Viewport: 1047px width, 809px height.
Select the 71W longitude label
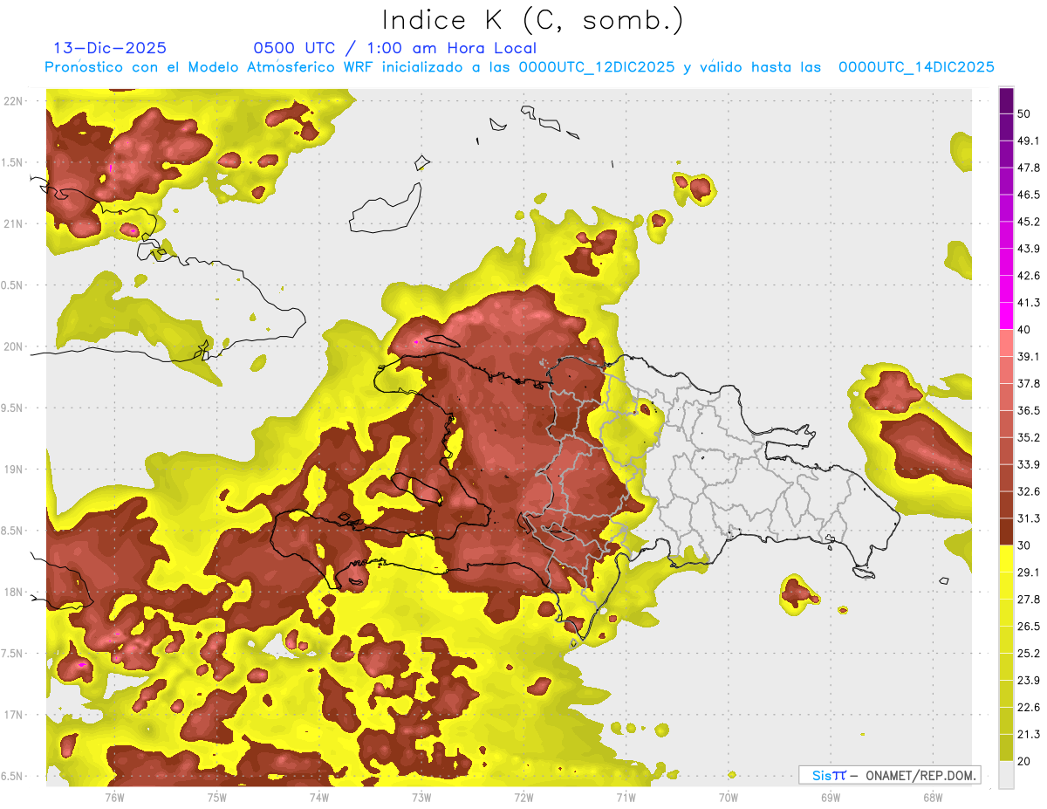pyautogui.click(x=626, y=797)
